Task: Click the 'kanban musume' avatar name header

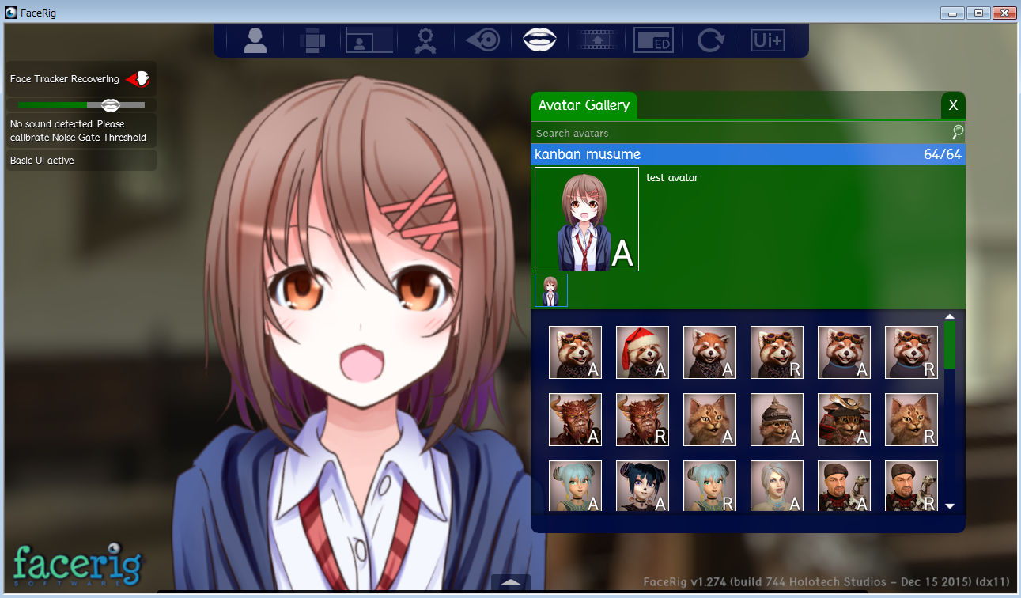Action: tap(588, 154)
